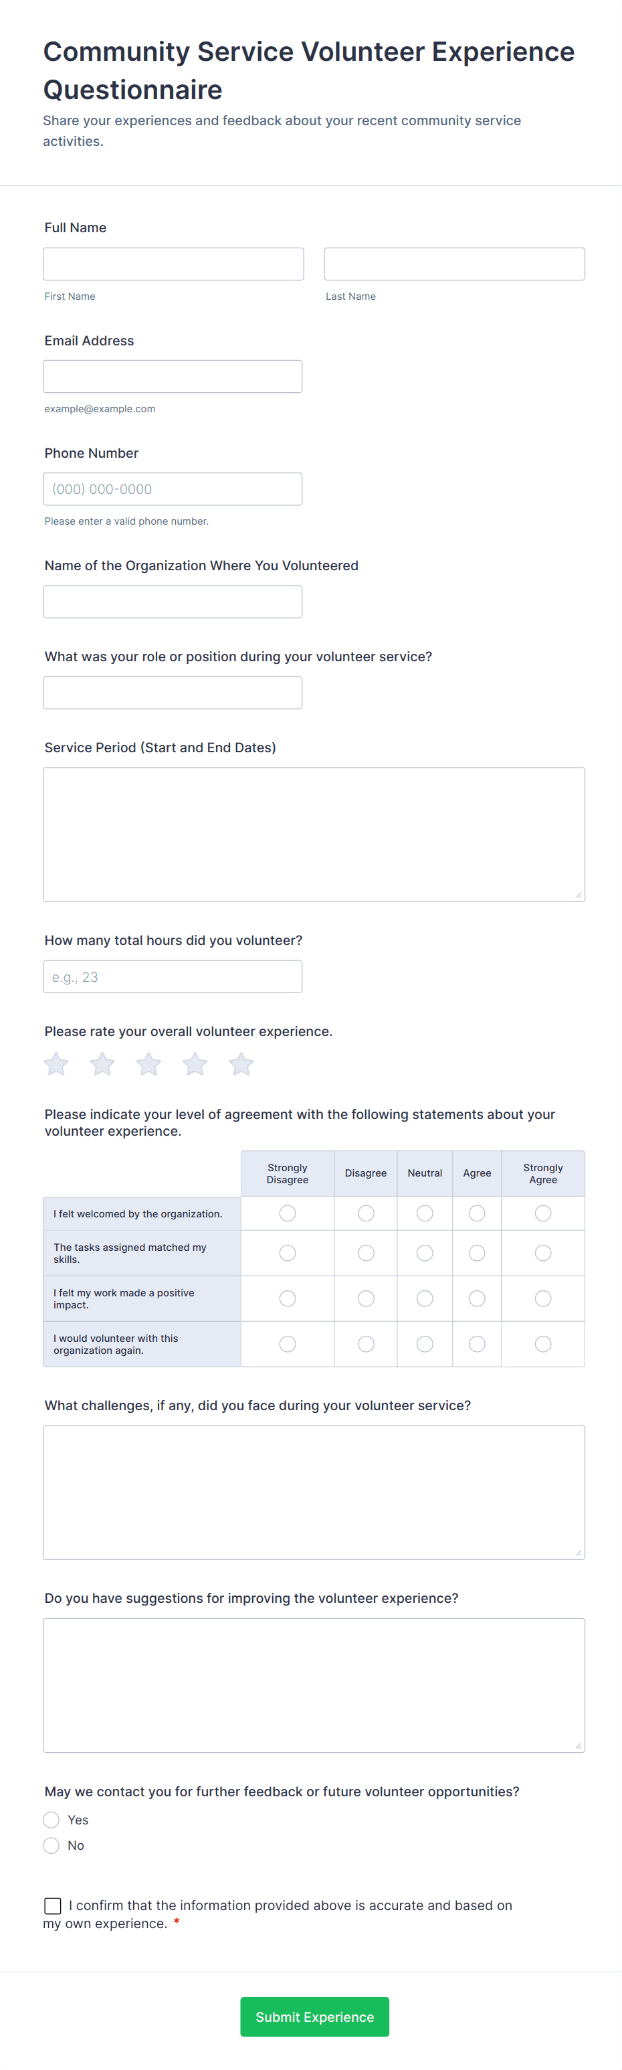622x2070 pixels.
Task: Click the Submit Experience button
Action: tap(314, 2017)
